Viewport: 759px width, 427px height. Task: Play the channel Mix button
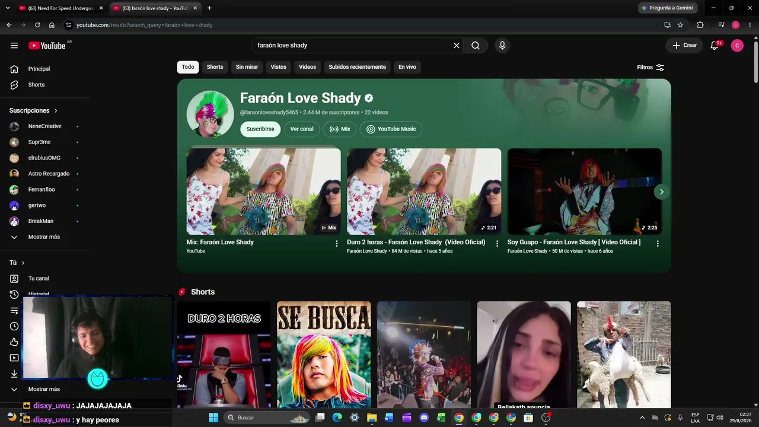coord(340,129)
